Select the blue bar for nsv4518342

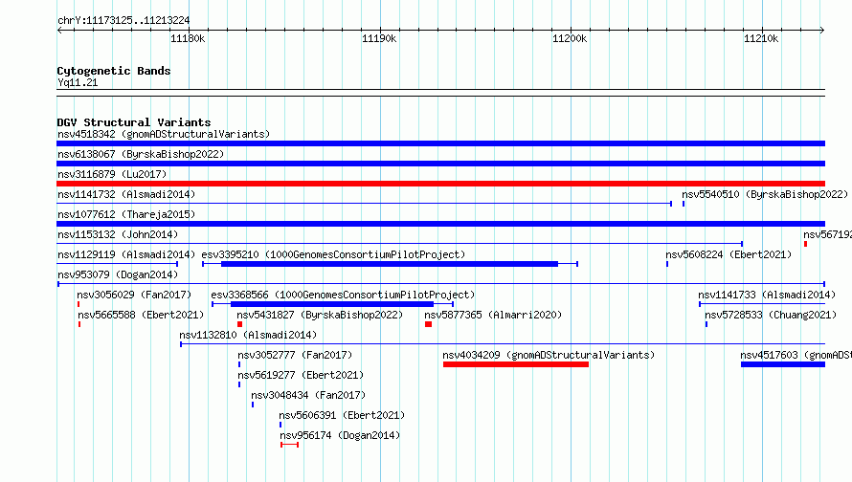(440, 143)
